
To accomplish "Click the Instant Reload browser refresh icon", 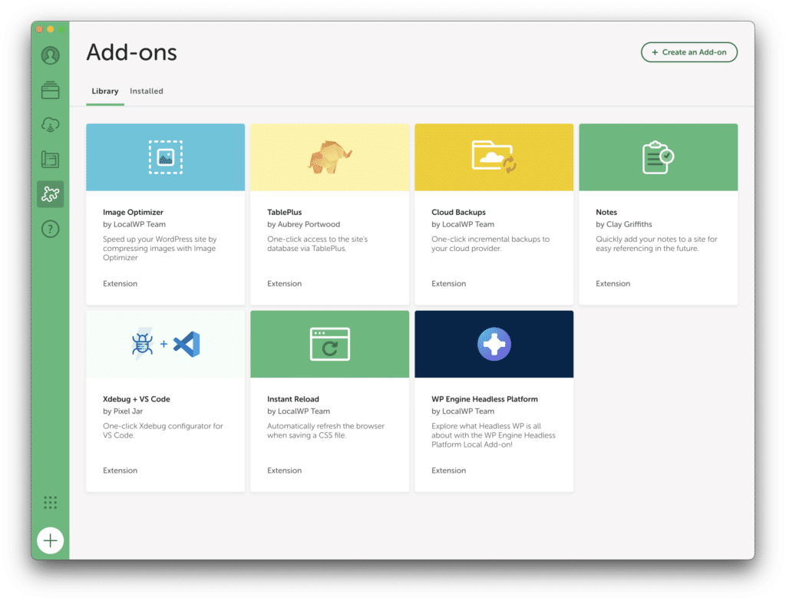I will pyautogui.click(x=330, y=345).
